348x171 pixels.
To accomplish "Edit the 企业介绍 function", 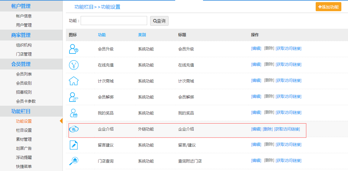I will pos(256,129).
